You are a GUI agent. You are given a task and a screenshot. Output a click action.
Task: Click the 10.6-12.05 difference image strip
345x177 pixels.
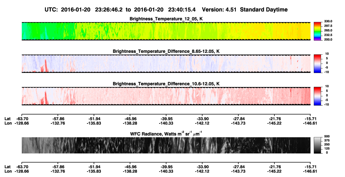click(x=166, y=96)
